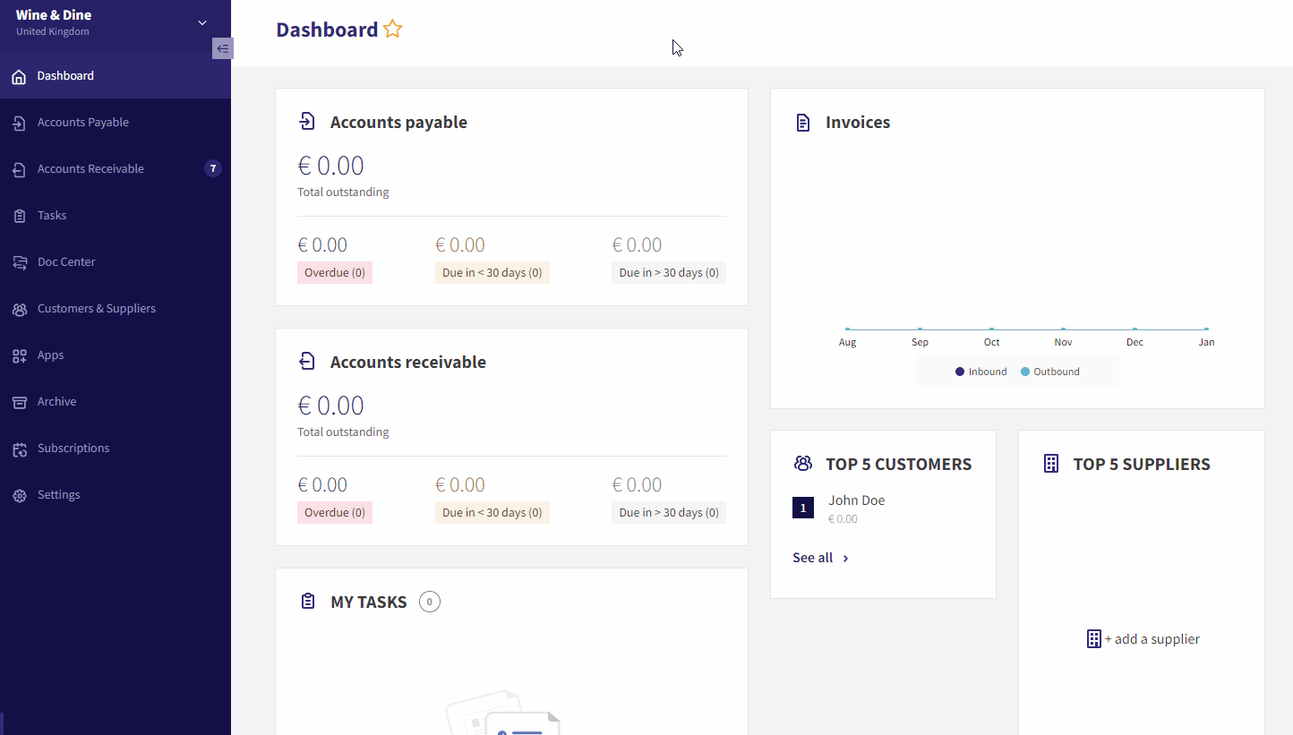Go to Tasks in the sidebar
Screen dimensions: 1293x735
[116, 216]
